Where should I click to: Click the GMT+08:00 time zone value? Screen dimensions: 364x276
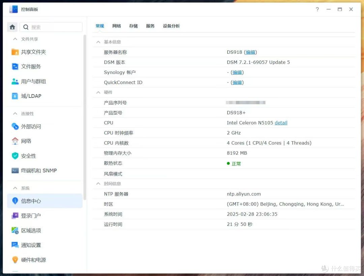[x=285, y=204]
